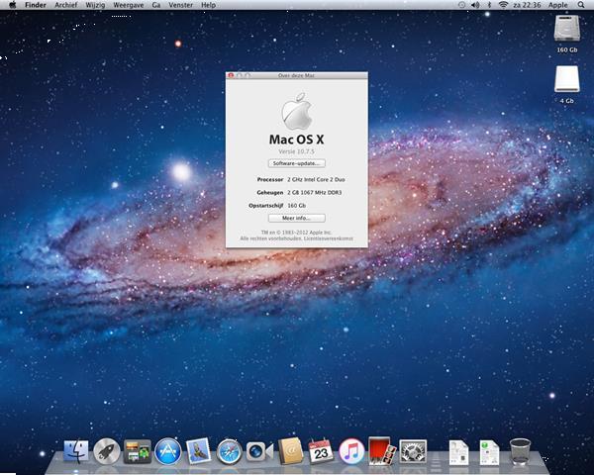Open the Apple user account menu
The width and height of the screenshot is (594, 475).
tap(558, 5)
